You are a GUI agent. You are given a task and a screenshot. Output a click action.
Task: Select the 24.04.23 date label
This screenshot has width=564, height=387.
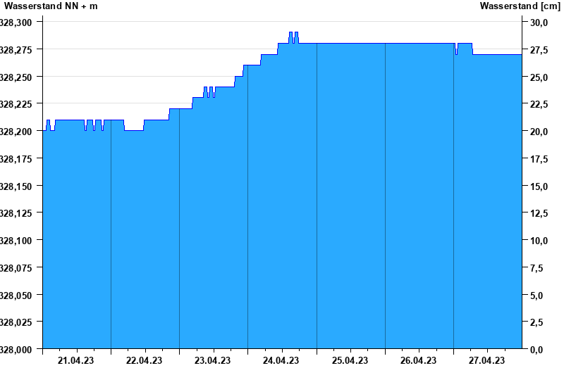pyautogui.click(x=281, y=360)
